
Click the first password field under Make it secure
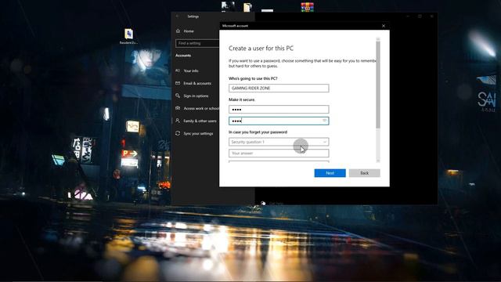(x=279, y=110)
